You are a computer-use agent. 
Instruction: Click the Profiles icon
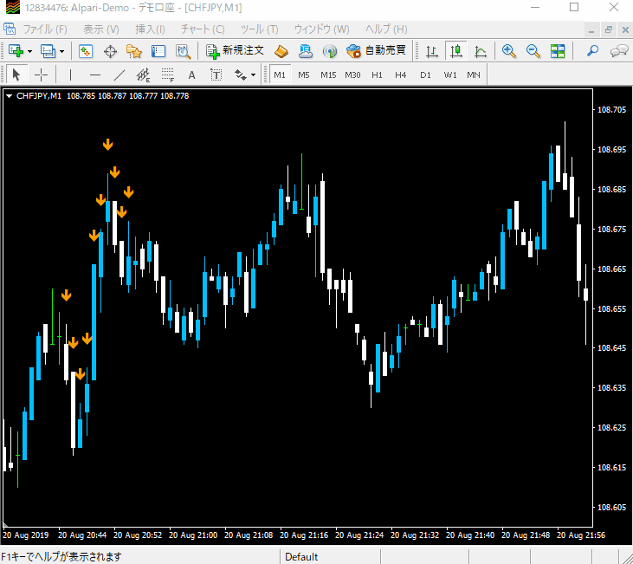click(x=48, y=51)
